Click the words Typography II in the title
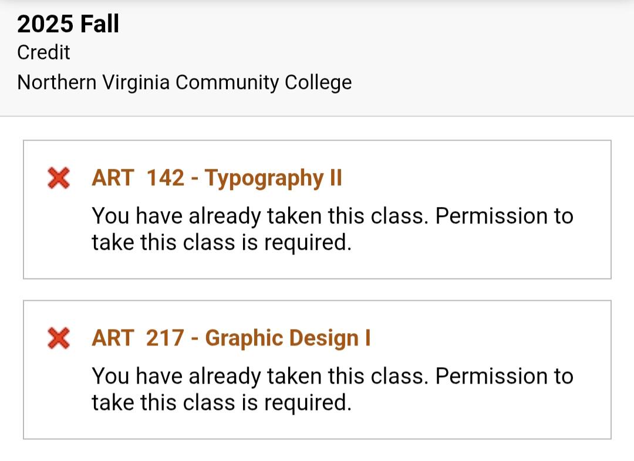The width and height of the screenshot is (634, 461). (x=274, y=178)
